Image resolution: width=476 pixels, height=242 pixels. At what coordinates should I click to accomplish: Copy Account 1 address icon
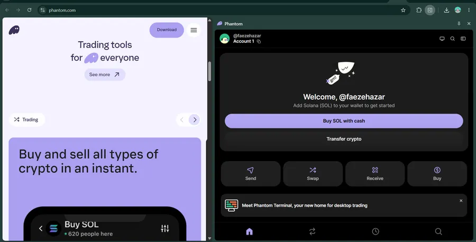tap(259, 42)
